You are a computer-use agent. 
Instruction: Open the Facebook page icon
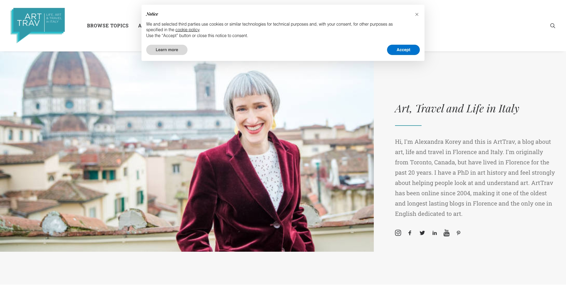pos(410,233)
